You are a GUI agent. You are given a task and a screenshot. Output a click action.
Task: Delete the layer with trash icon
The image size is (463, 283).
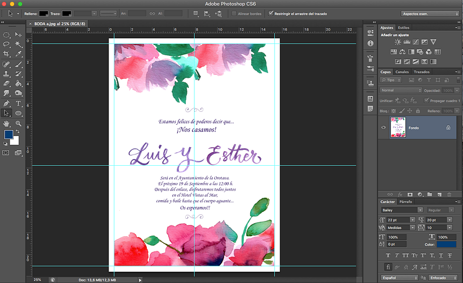pyautogui.click(x=449, y=194)
